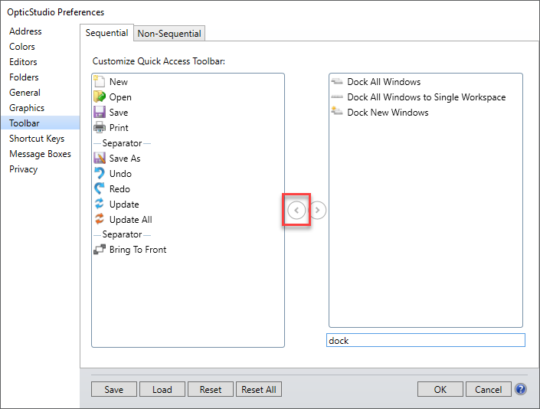The width and height of the screenshot is (540, 409).
Task: Select the Toolbar preferences section
Action: coord(40,123)
